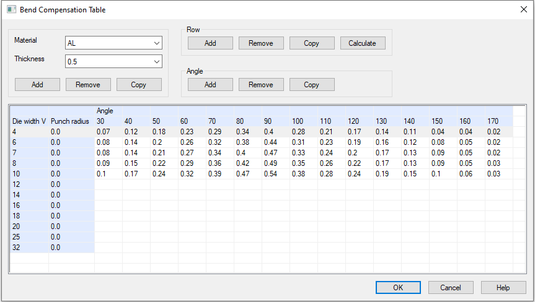Image resolution: width=535 pixels, height=302 pixels.
Task: Click Copy in the Angle group
Action: click(x=312, y=85)
